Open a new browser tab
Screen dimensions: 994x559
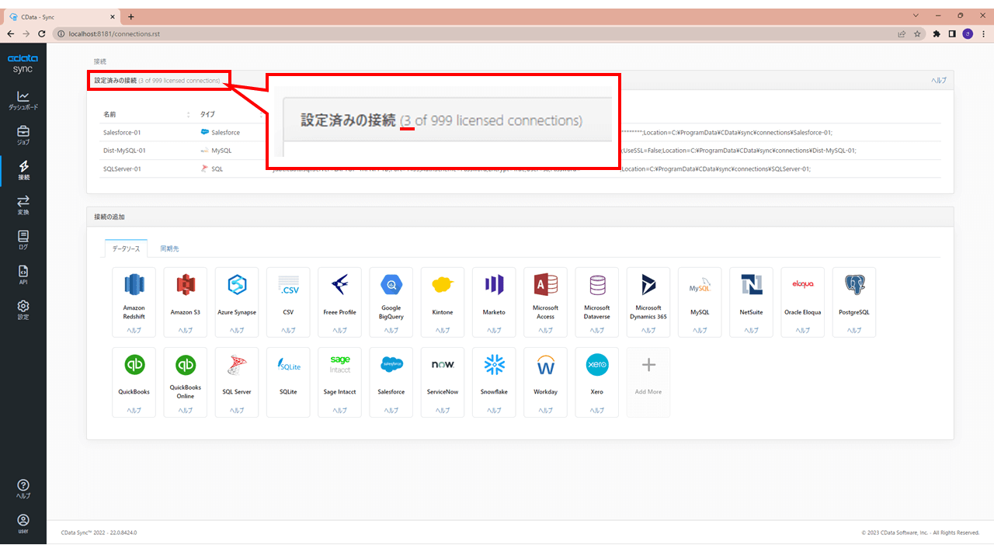coord(130,16)
